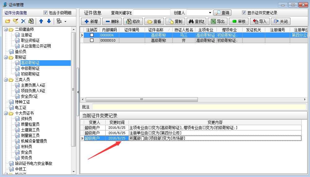The image size is (310, 177).
Task: Click 导入 import button
Action: pyautogui.click(x=260, y=21)
